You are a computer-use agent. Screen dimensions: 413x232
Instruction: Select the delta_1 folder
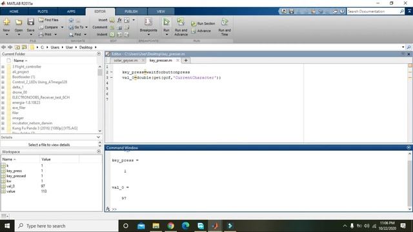(x=18, y=88)
